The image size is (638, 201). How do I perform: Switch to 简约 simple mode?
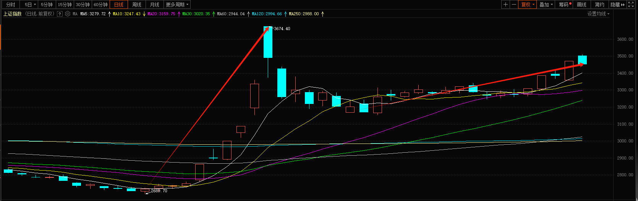pos(600,5)
